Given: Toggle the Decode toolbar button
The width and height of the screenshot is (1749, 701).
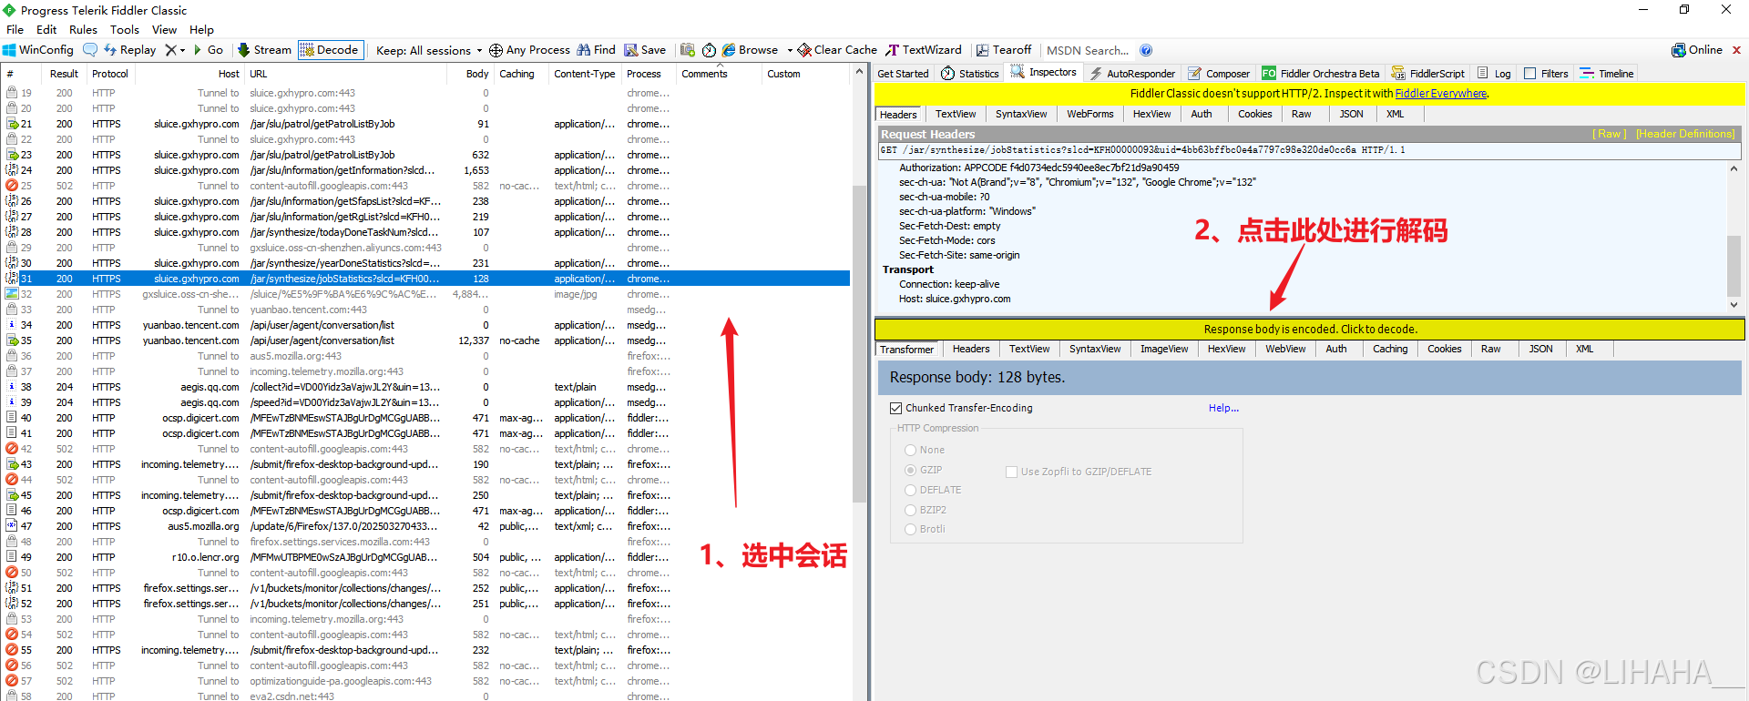Looking at the screenshot, I should pyautogui.click(x=330, y=50).
